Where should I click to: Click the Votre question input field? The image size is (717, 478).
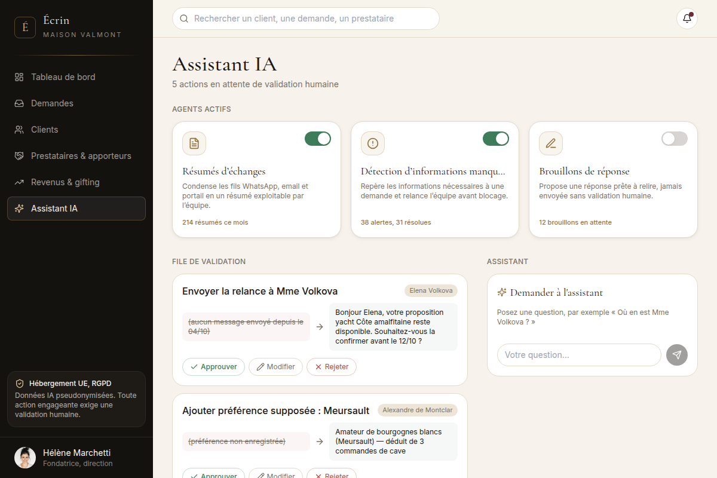click(579, 355)
